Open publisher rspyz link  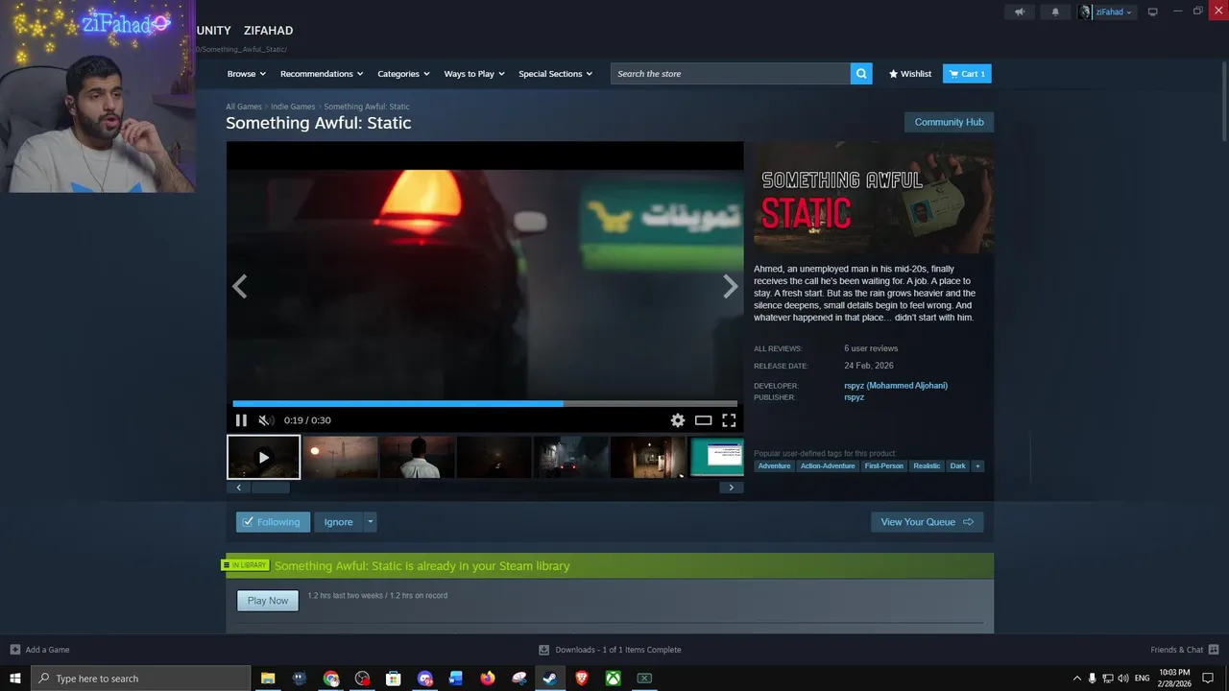pyautogui.click(x=855, y=397)
